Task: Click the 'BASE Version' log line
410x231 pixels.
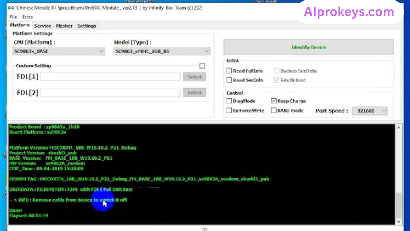Action: coord(61,158)
